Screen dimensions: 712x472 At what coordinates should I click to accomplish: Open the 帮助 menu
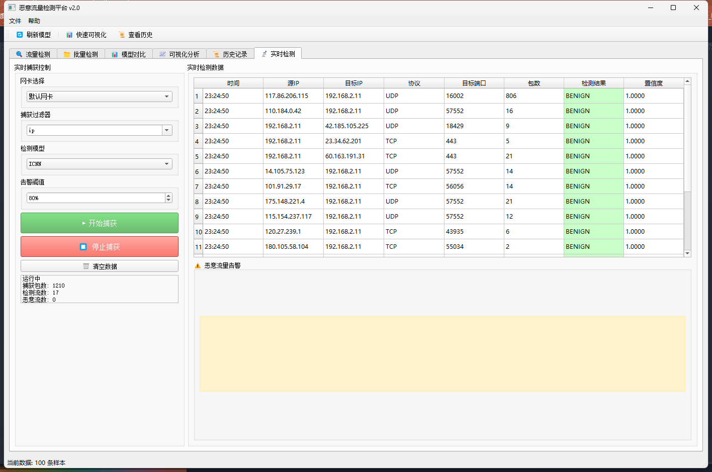pyautogui.click(x=34, y=21)
